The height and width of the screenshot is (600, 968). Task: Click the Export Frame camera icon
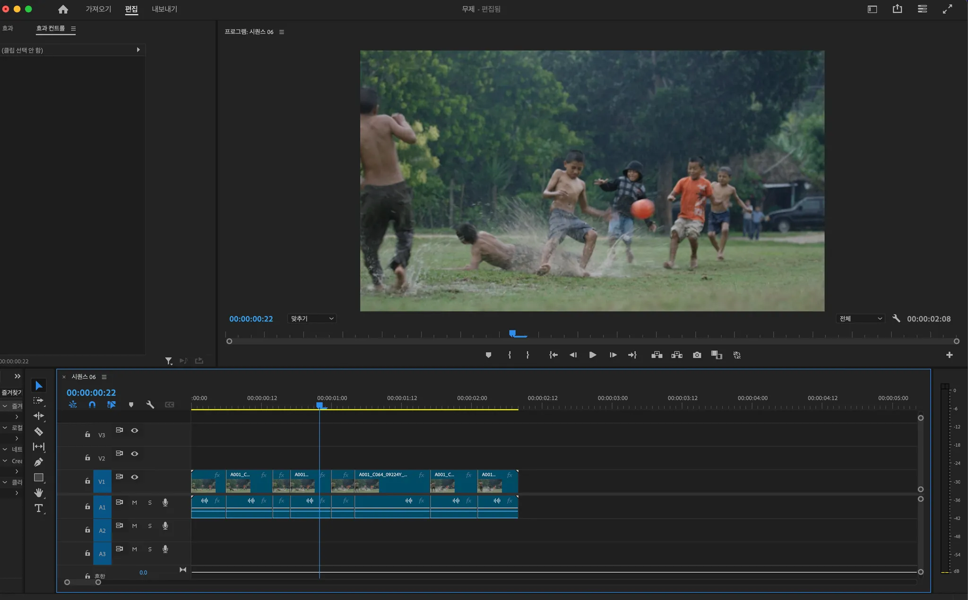pyautogui.click(x=697, y=355)
